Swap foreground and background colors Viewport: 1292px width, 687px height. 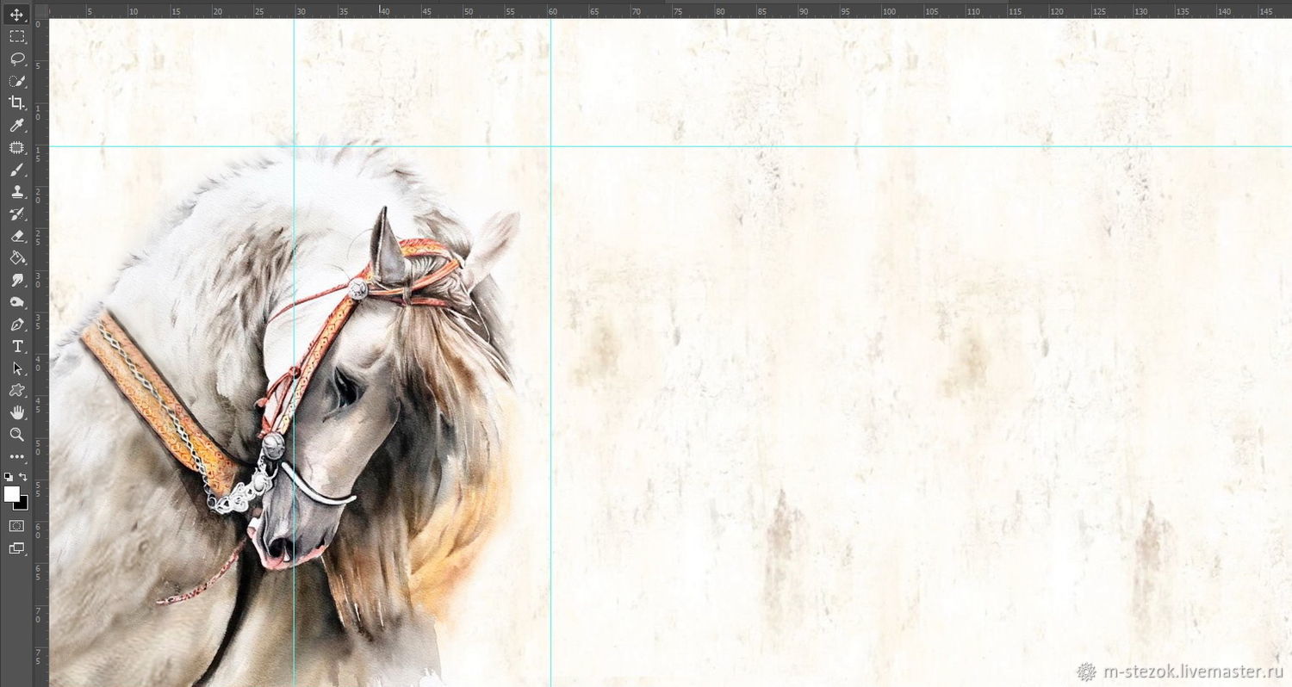(x=23, y=476)
